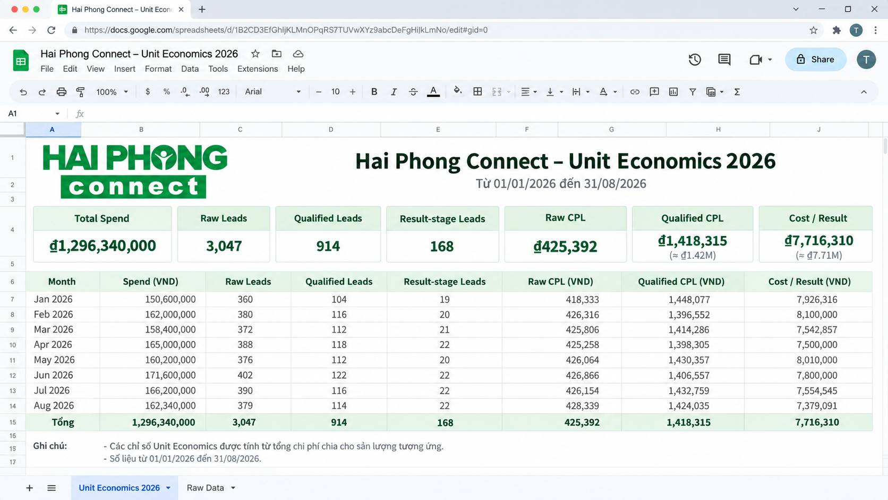Image resolution: width=888 pixels, height=500 pixels.
Task: Click the Undo icon in toolbar
Action: [x=23, y=92]
